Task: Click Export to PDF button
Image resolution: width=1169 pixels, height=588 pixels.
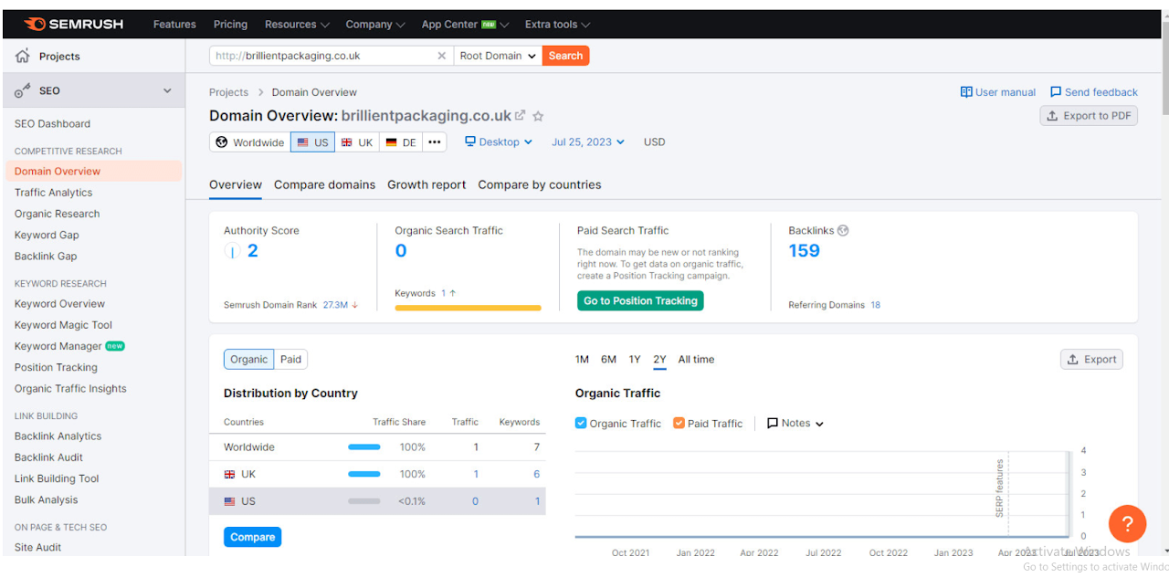Action: [x=1089, y=116]
